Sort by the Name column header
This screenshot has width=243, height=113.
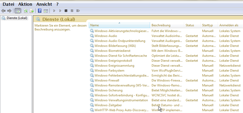119,25
